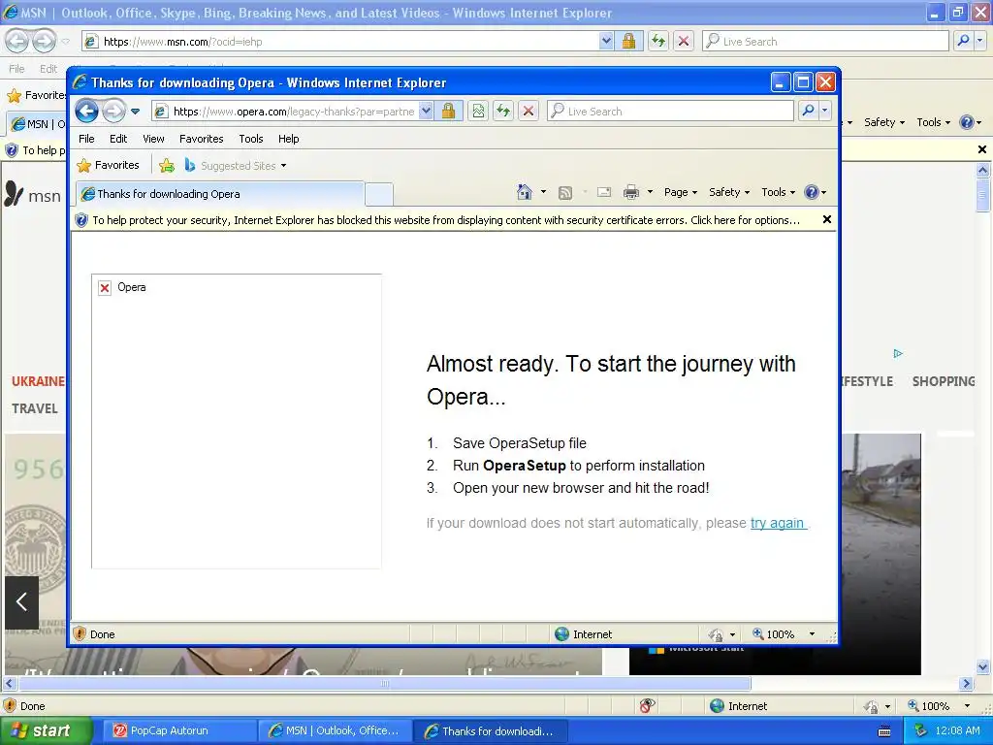
Task: Click popup blocker icon in the MSN window status bar
Action: pos(647,706)
